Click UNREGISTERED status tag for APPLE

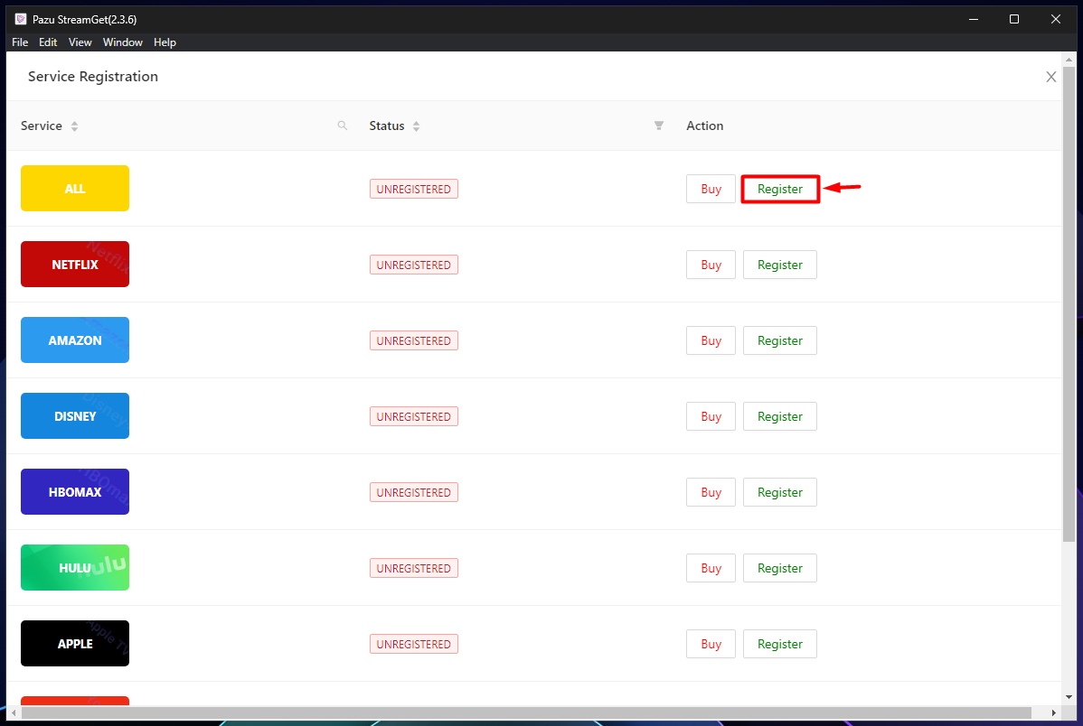(x=414, y=645)
